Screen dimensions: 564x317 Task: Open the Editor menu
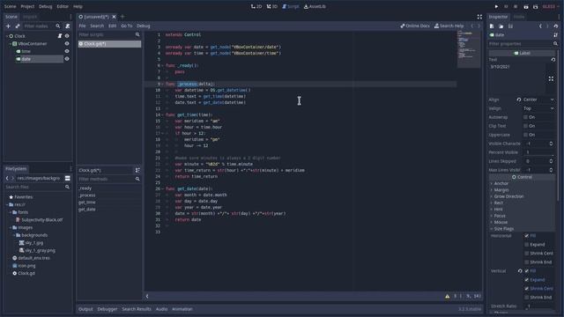tap(63, 6)
